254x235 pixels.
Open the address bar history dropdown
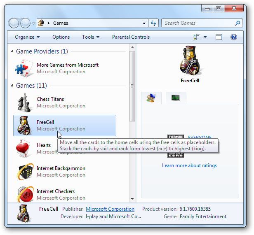point(144,23)
